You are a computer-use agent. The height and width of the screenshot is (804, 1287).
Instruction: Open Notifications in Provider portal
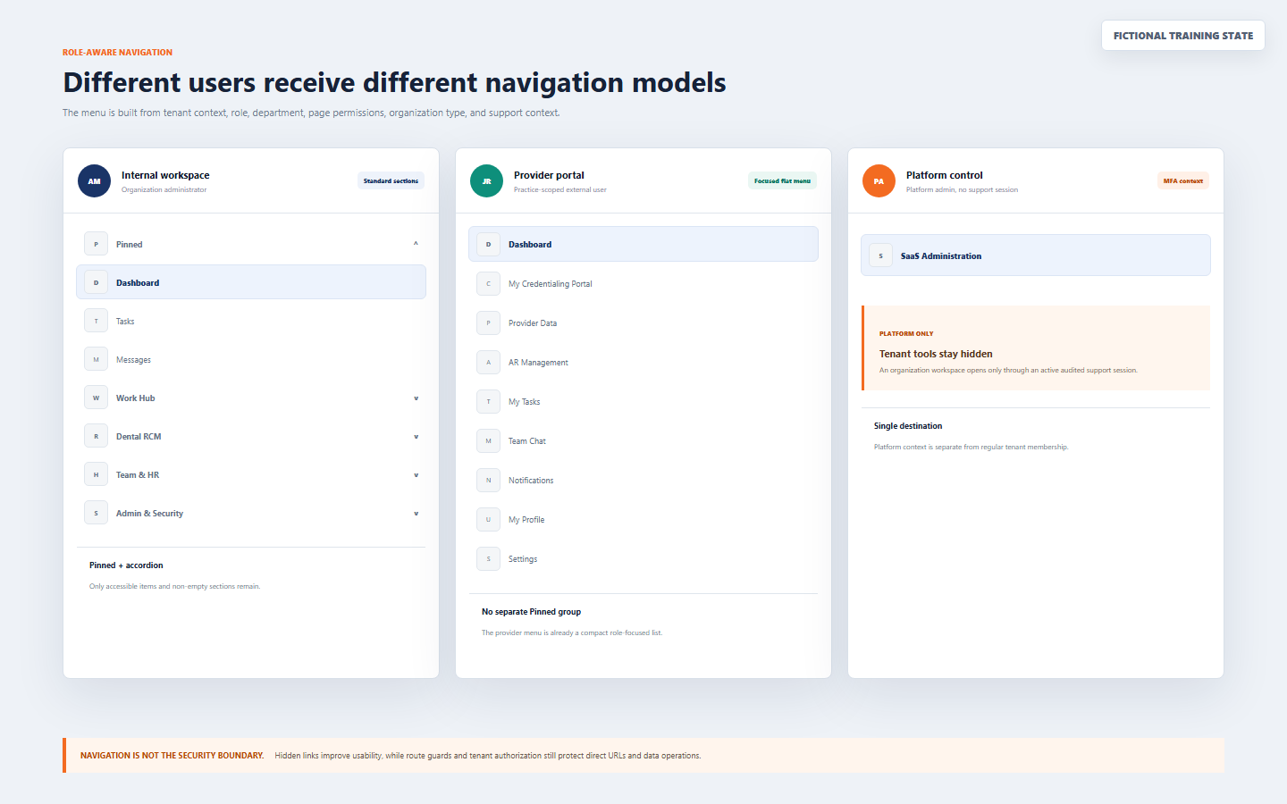click(643, 480)
